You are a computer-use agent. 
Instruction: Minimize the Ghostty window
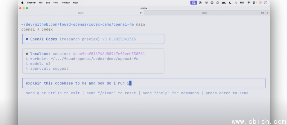click(24, 8)
